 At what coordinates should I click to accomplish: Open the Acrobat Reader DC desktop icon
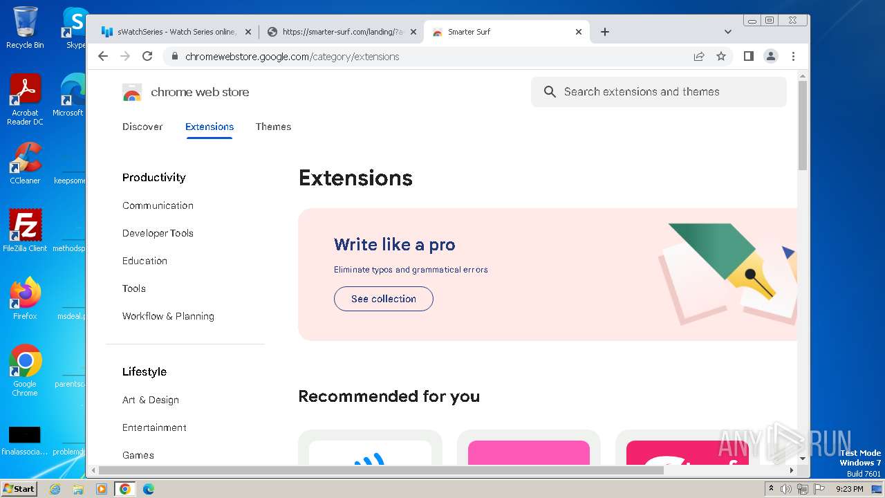click(x=25, y=100)
